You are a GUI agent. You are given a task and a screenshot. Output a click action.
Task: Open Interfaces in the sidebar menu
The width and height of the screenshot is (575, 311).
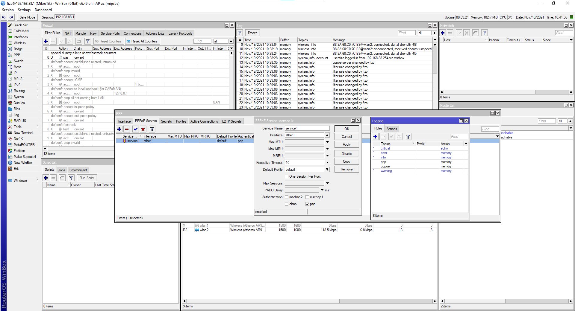click(21, 37)
